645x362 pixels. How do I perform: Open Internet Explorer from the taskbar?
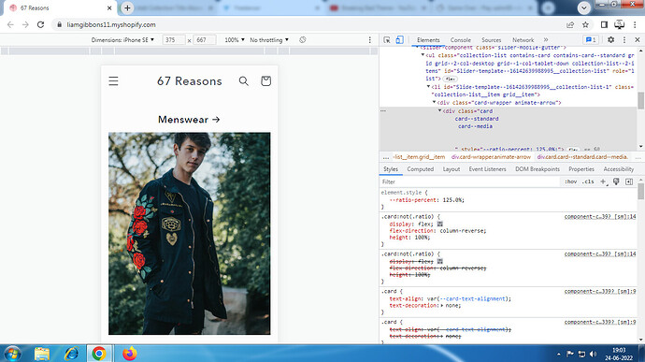71,354
